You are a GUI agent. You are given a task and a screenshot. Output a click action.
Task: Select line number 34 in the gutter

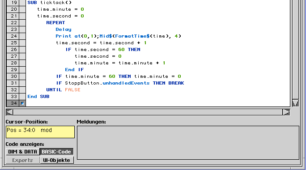click(x=13, y=103)
